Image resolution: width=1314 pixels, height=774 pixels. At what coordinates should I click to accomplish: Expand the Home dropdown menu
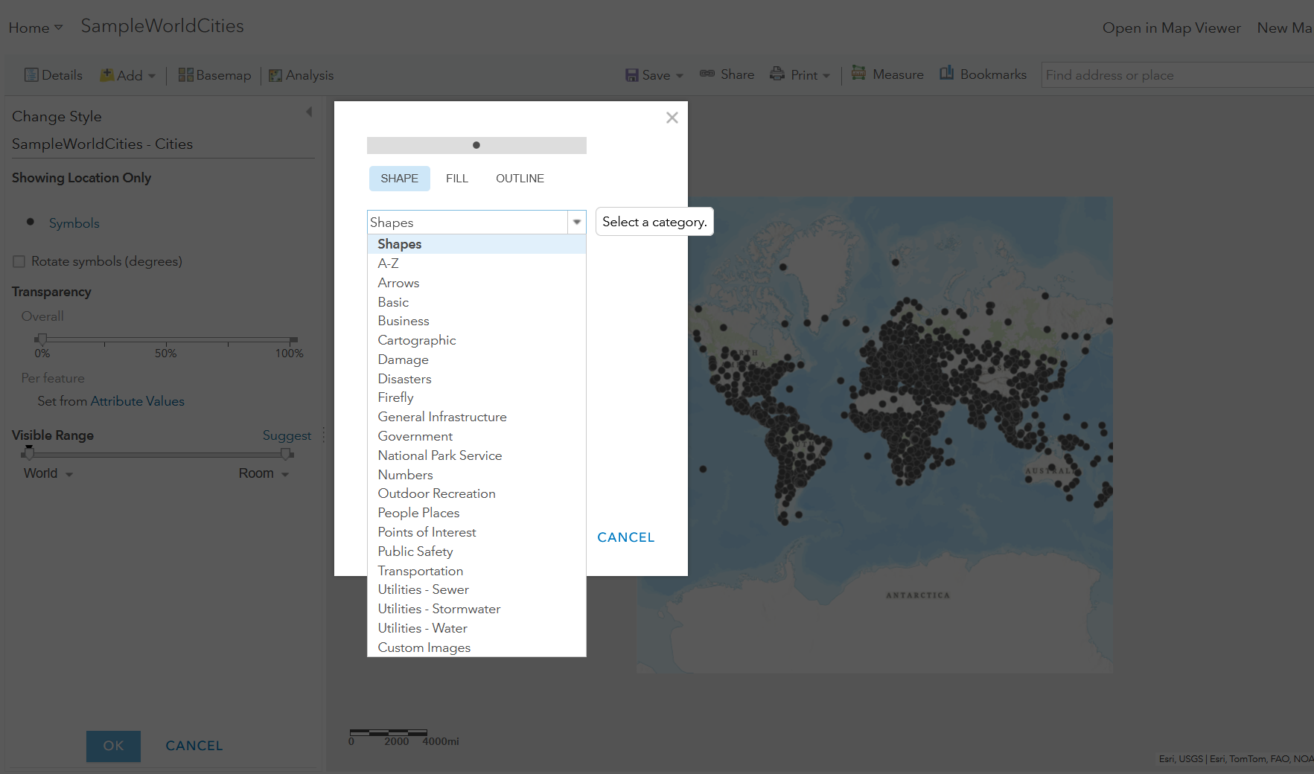35,28
